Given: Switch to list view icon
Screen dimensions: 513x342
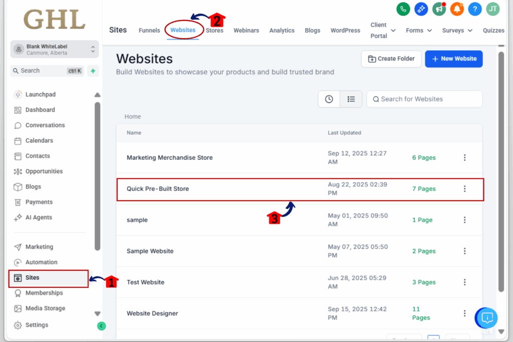Looking at the screenshot, I should tap(351, 99).
